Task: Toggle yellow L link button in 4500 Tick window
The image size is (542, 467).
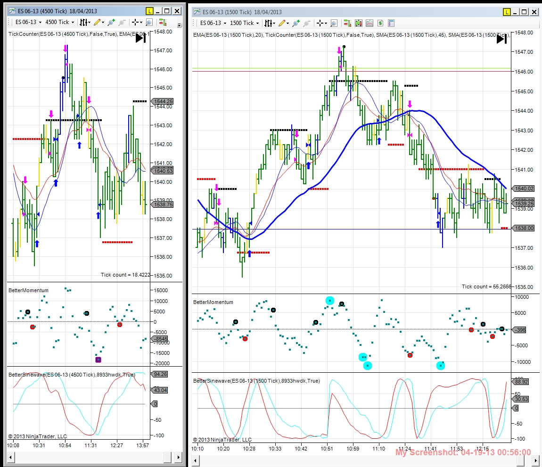Action: pos(149,11)
